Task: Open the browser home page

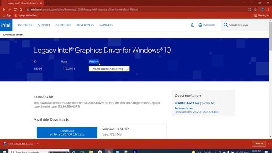Action: 21,9
